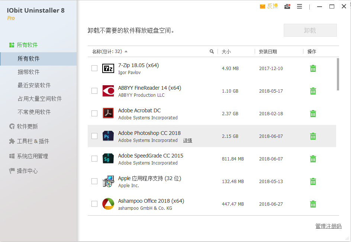Select the Adobe Acrobat DC name text
Screen dimensions: 351x242
[x=139, y=110]
